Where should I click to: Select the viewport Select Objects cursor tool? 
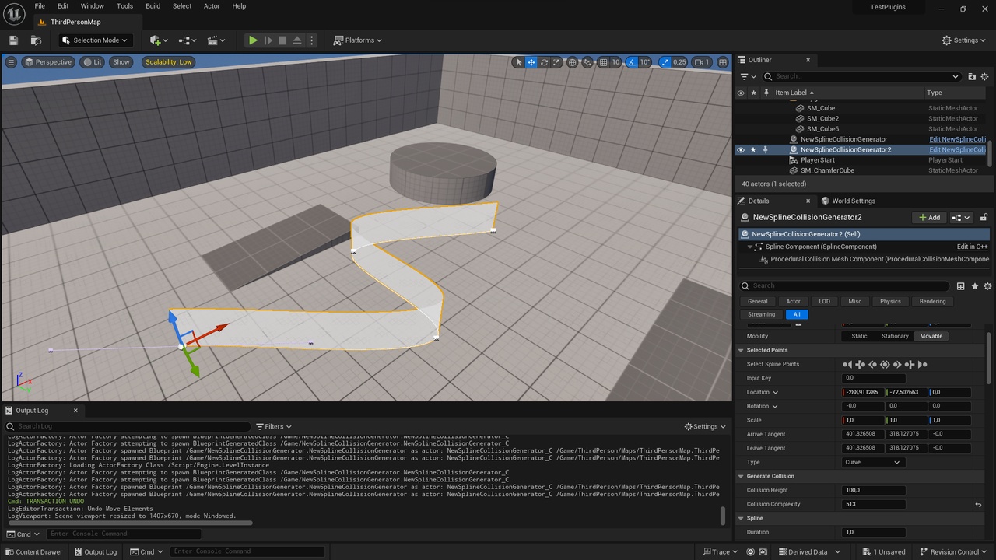point(518,62)
